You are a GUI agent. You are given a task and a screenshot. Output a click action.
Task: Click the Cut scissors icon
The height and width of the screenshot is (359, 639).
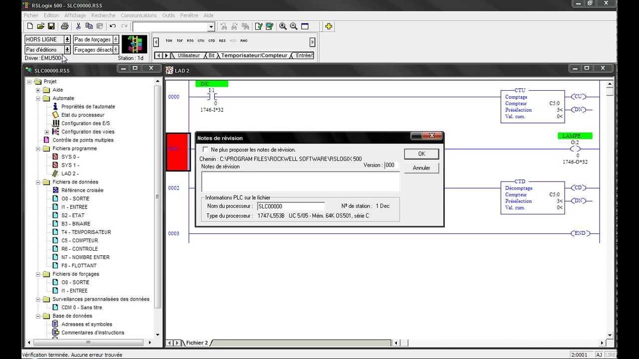click(x=78, y=26)
